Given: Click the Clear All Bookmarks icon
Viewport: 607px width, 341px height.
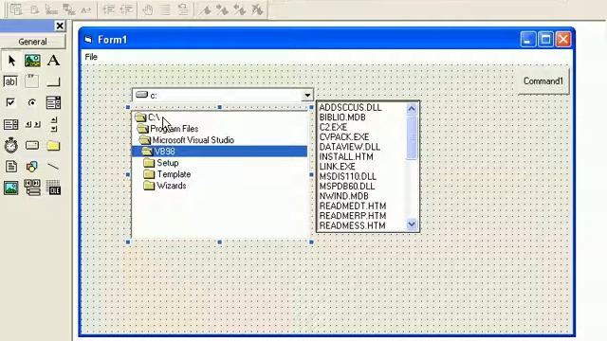Looking at the screenshot, I should click(x=258, y=9).
